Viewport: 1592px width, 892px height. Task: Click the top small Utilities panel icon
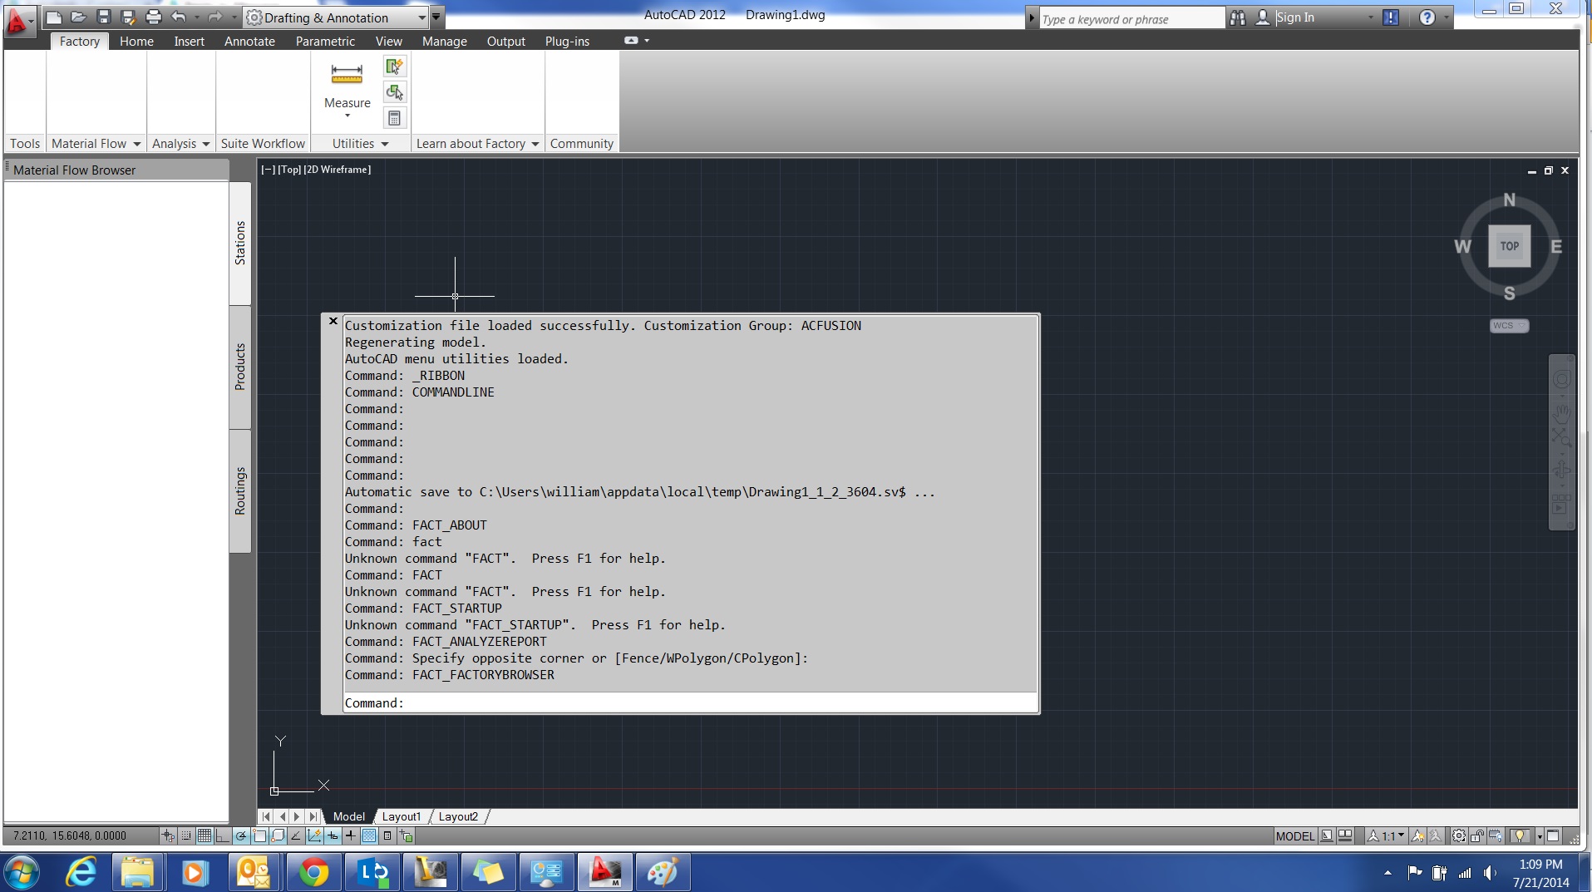point(394,66)
